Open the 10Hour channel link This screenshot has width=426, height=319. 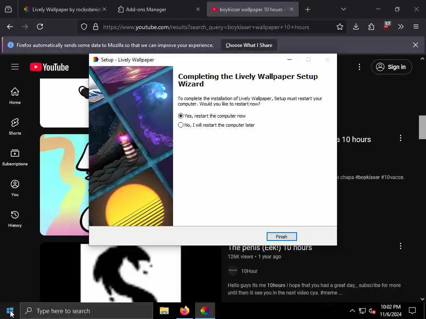249,271
